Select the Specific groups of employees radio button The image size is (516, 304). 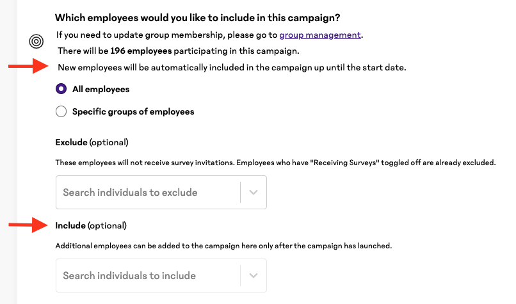click(61, 111)
